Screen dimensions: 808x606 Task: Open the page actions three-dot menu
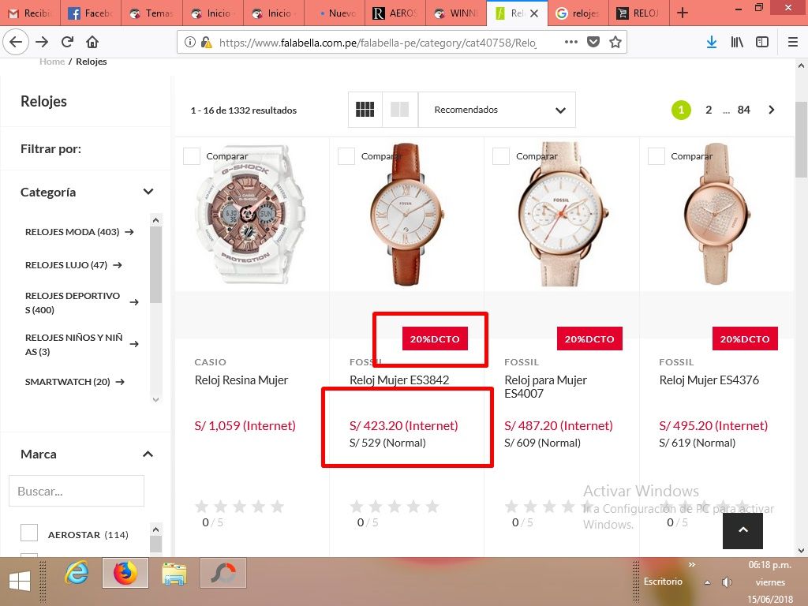click(571, 43)
